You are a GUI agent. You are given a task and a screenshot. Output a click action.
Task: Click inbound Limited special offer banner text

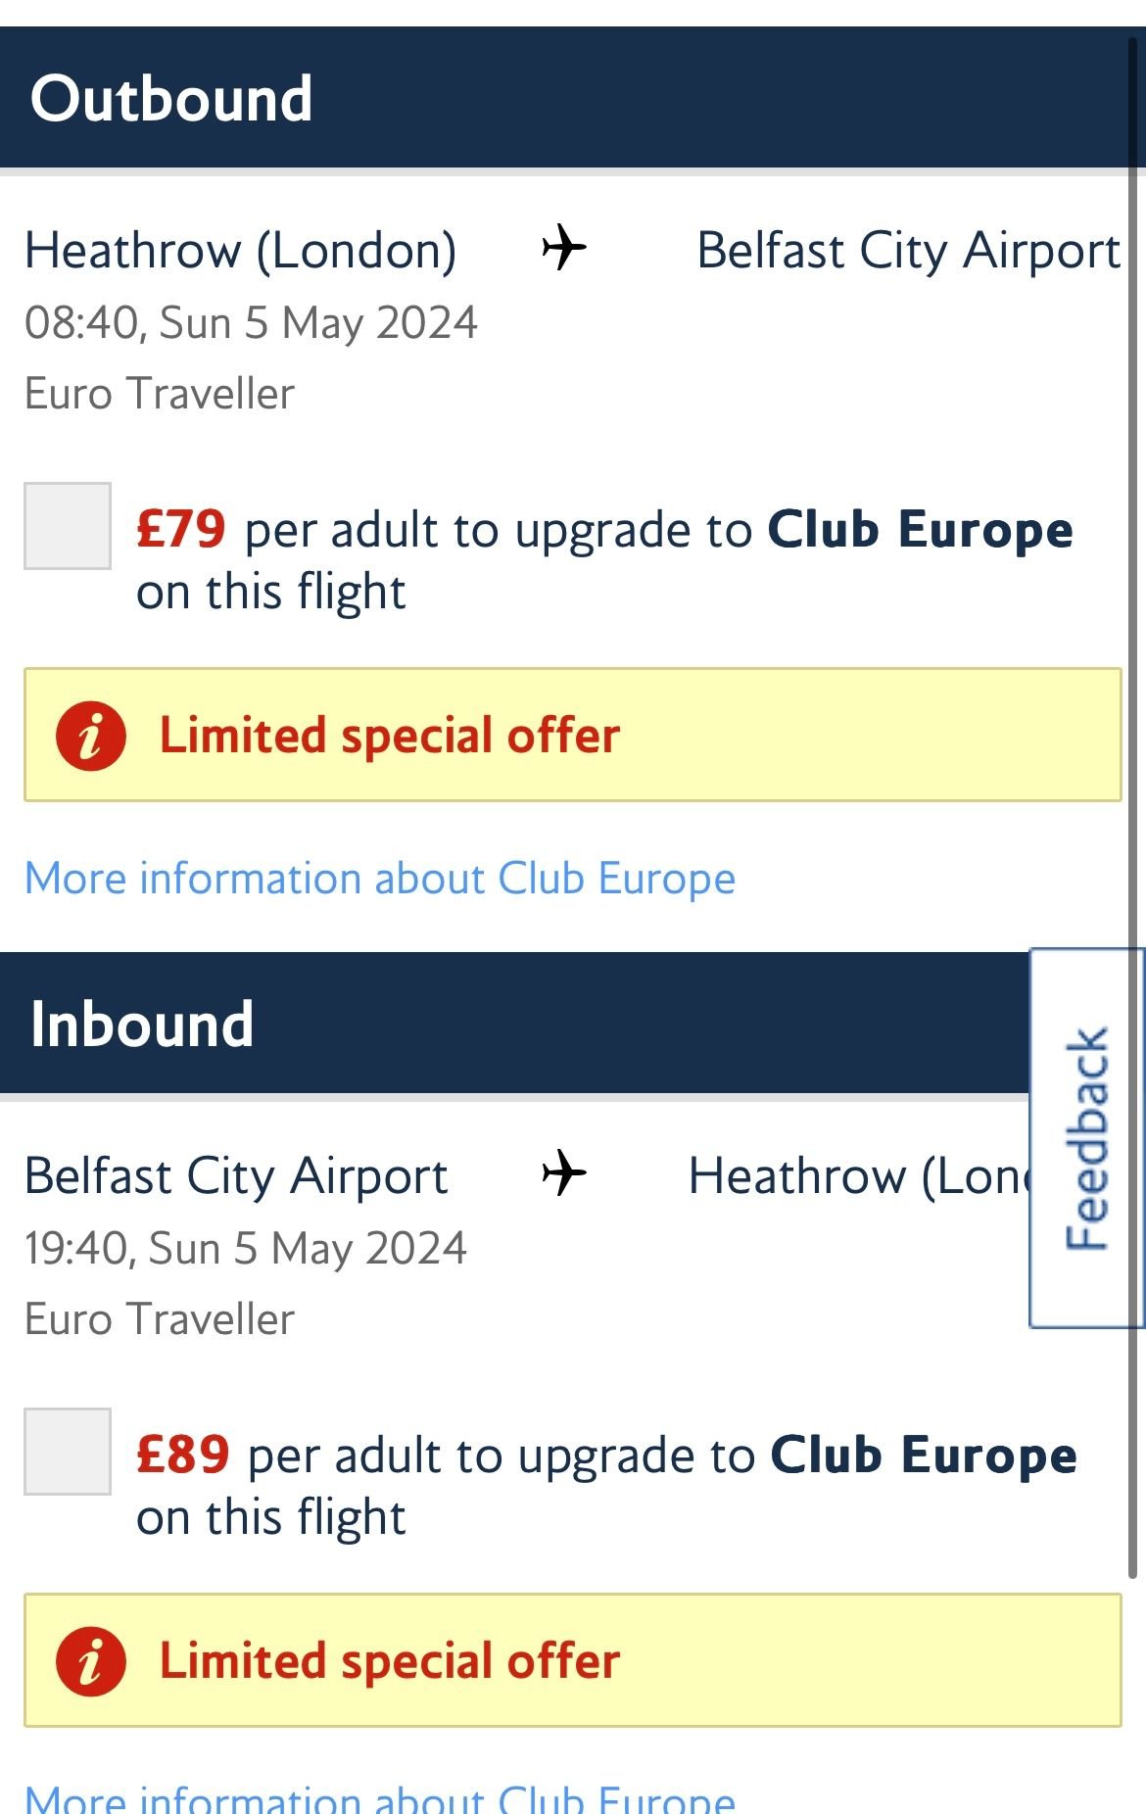(x=390, y=1661)
